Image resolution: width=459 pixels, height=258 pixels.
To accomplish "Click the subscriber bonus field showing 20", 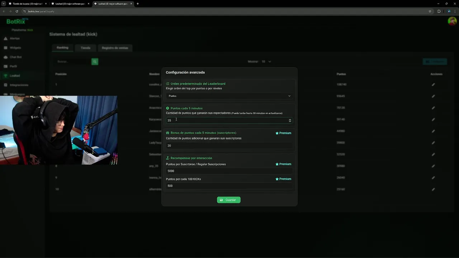I will tap(229, 145).
